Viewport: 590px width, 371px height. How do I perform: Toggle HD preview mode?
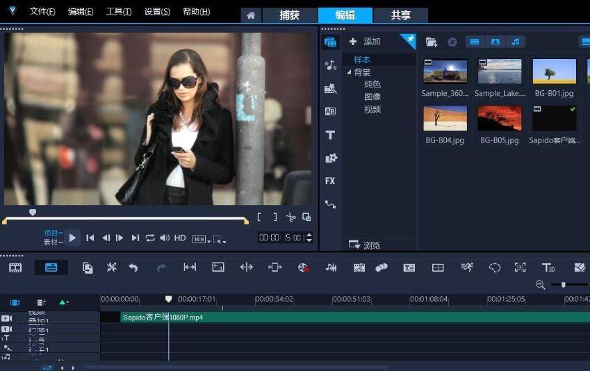(x=180, y=238)
